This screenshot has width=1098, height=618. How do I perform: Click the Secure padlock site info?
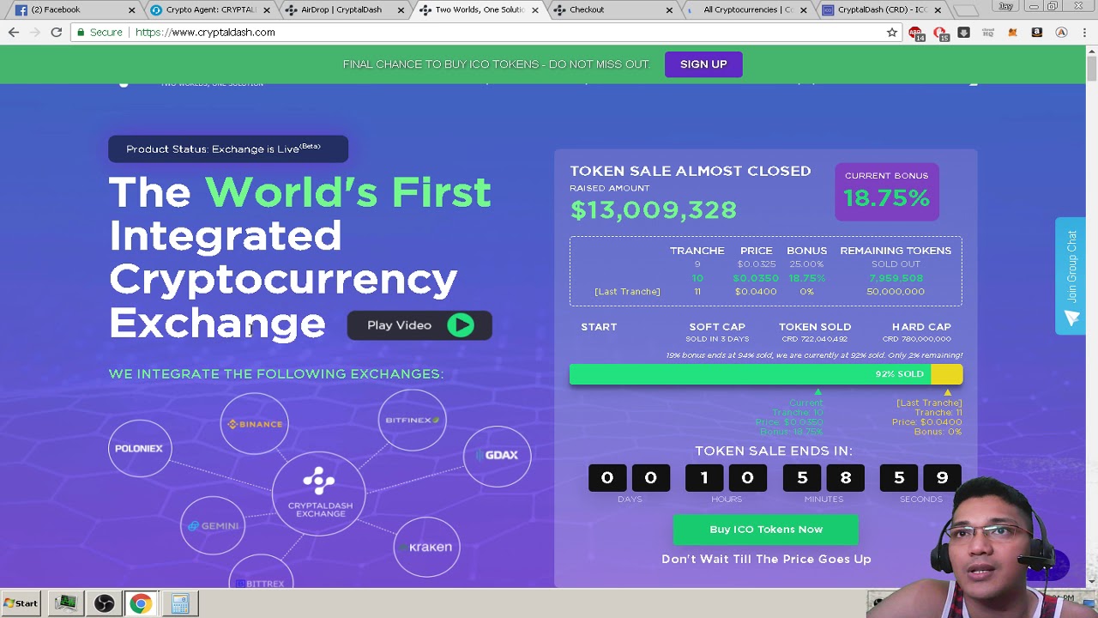[x=100, y=33]
